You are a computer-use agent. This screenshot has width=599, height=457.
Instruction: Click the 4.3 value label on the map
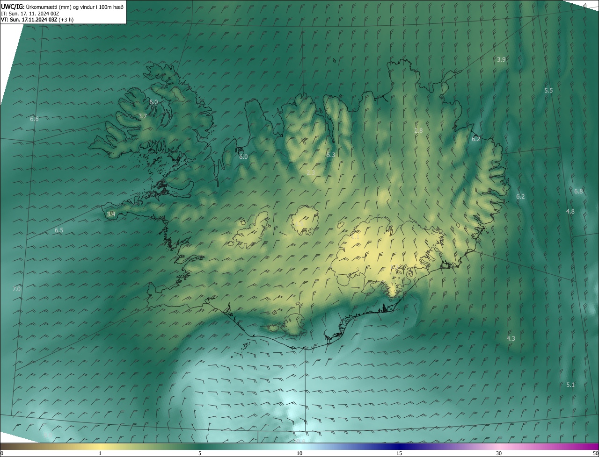511,338
